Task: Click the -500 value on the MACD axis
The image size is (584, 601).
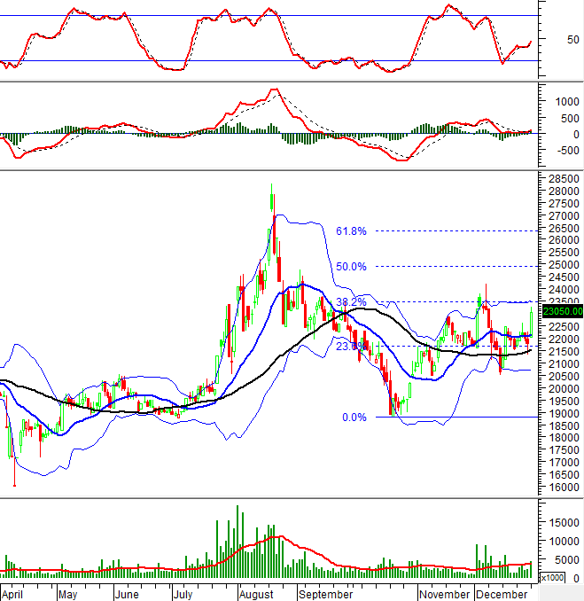Action: 562,151
